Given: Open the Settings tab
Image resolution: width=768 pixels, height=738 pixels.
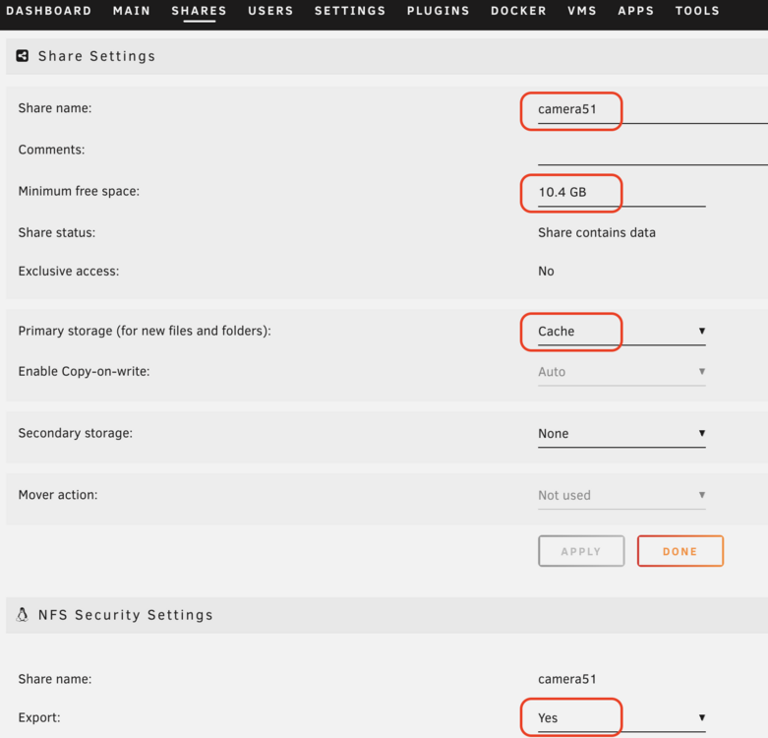Looking at the screenshot, I should click(350, 11).
